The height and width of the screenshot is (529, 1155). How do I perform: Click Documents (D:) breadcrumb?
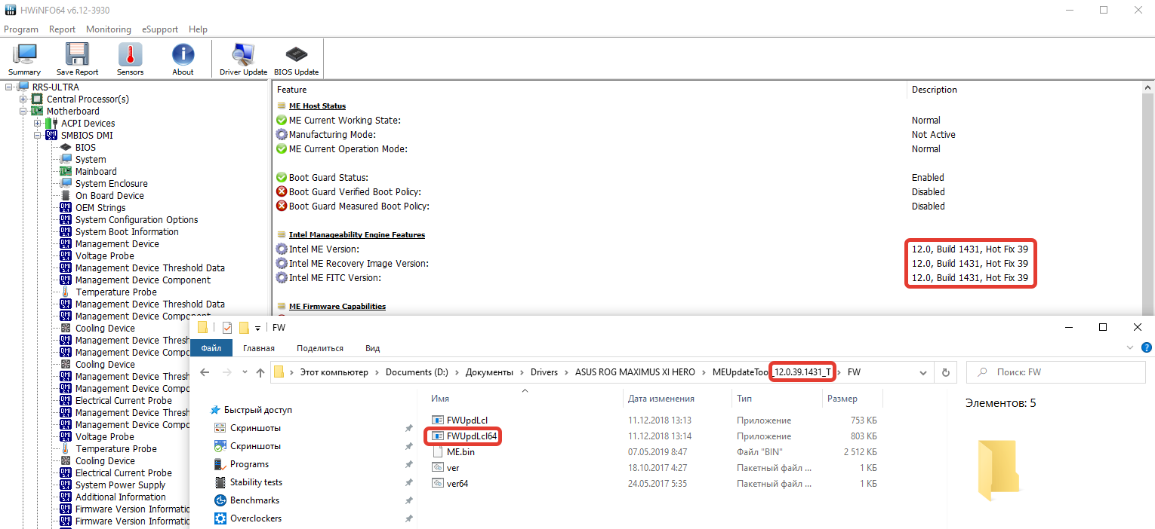click(417, 372)
